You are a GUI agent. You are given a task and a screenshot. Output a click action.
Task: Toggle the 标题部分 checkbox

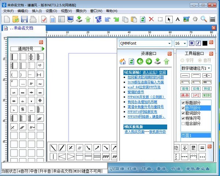tap(183, 103)
